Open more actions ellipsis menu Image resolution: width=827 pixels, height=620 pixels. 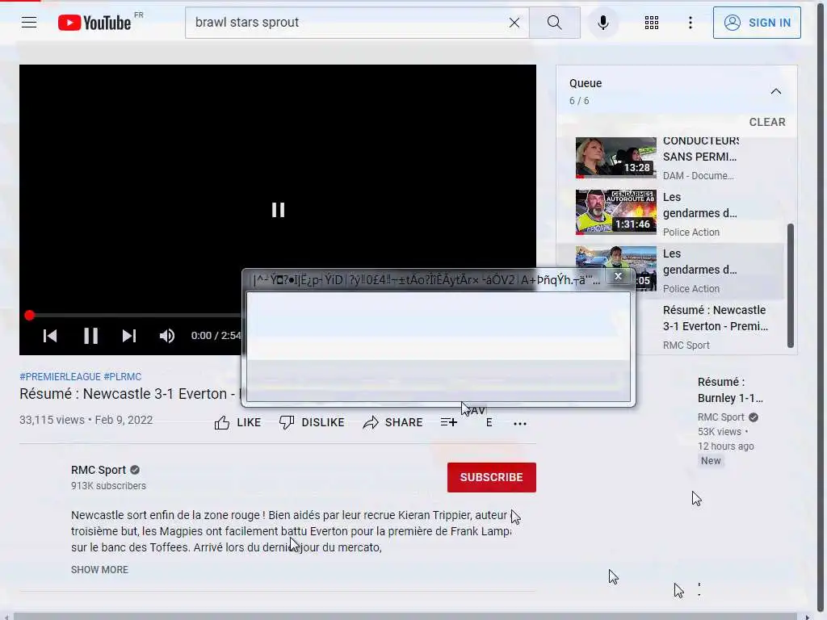coord(520,423)
